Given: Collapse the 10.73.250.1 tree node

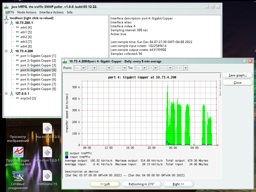Looking at the screenshot, I should click(6, 23).
